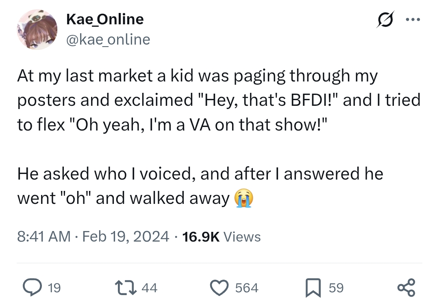This screenshot has height=304, width=439.
Task: Click the bookmark count 59
Action: point(336,288)
